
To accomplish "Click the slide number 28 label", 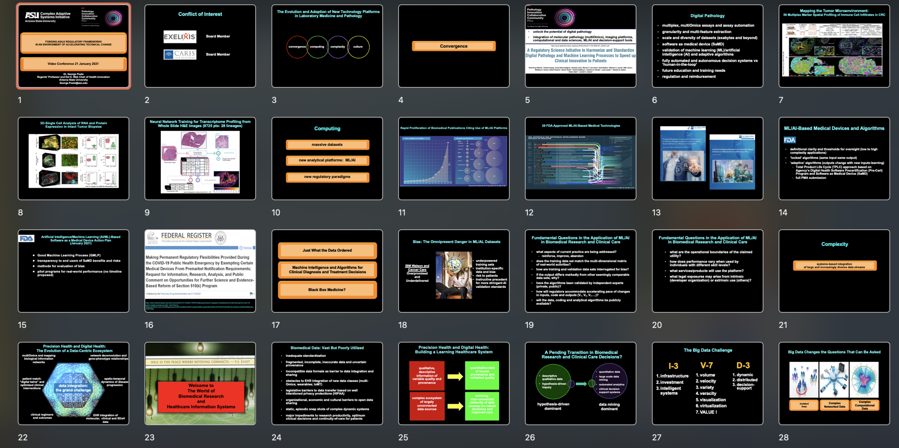I will [784, 437].
